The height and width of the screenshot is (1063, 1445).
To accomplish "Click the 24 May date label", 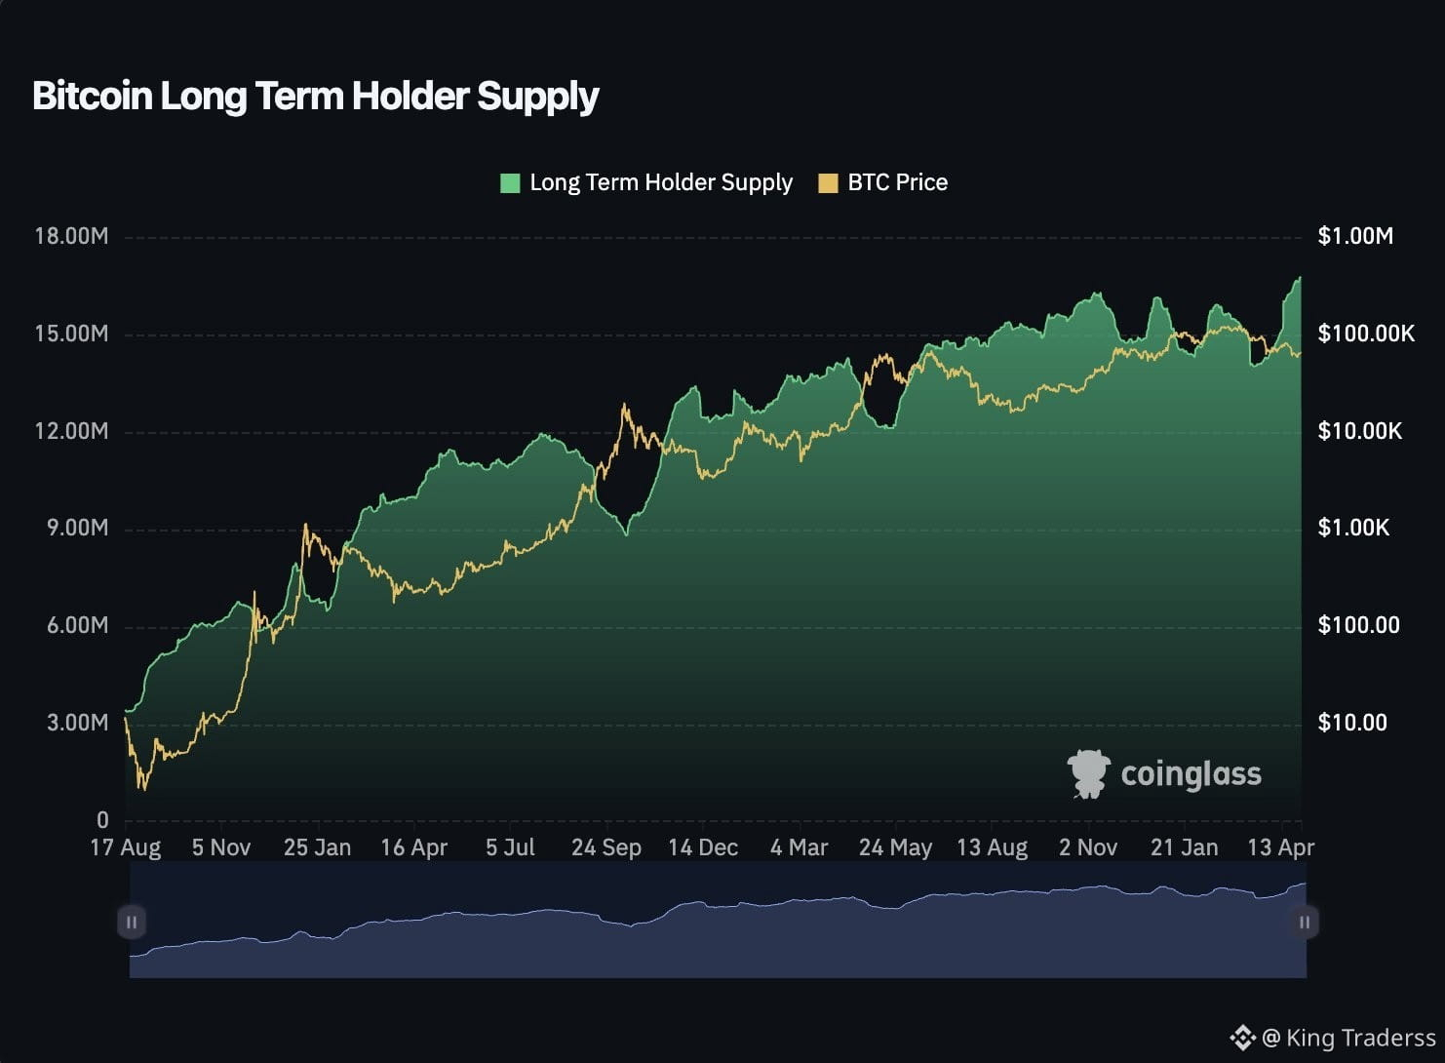I will [895, 847].
